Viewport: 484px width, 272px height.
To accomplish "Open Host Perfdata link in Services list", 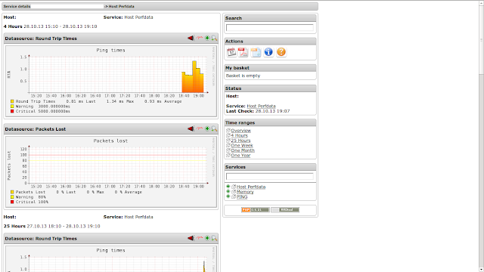I will (x=250, y=187).
